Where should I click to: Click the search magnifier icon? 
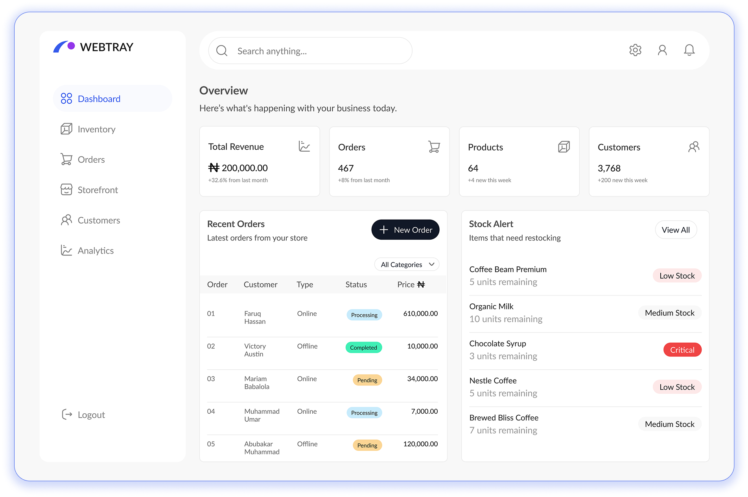click(222, 51)
